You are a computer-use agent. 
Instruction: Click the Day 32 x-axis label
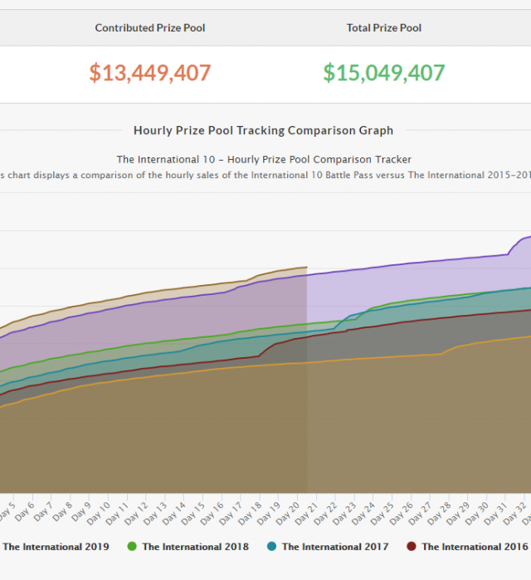pos(519,510)
